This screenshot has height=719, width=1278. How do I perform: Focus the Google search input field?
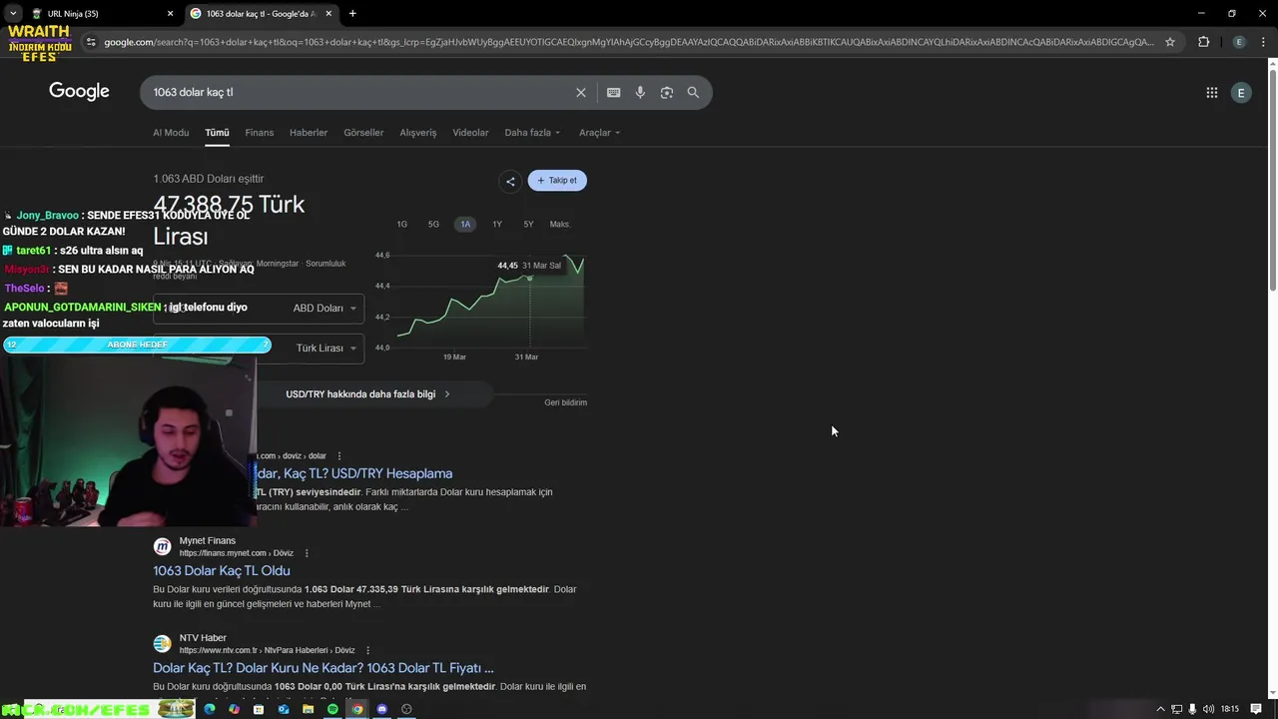[359, 92]
